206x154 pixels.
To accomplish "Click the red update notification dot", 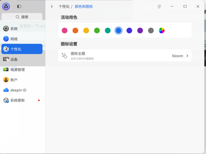I will pyautogui.click(x=39, y=100).
